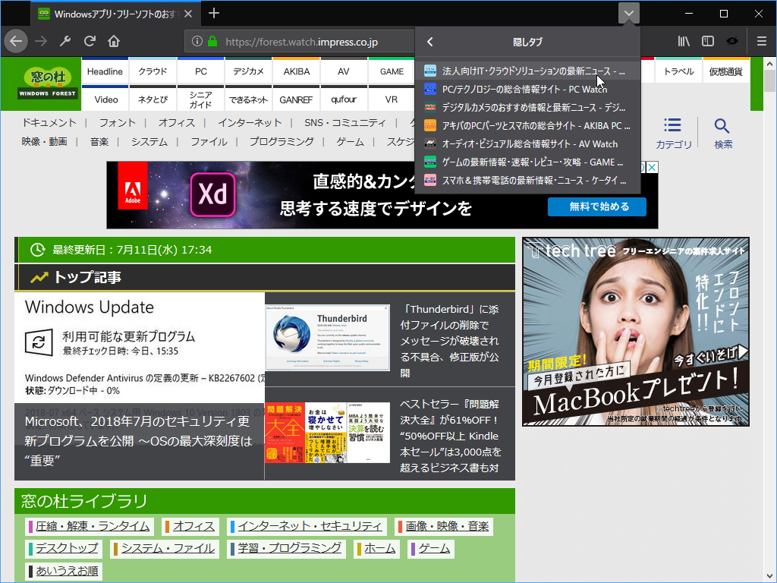777x583 pixels.
Task: Switch to the Windowsアプリ・フリーソフト tab
Action: coord(106,13)
